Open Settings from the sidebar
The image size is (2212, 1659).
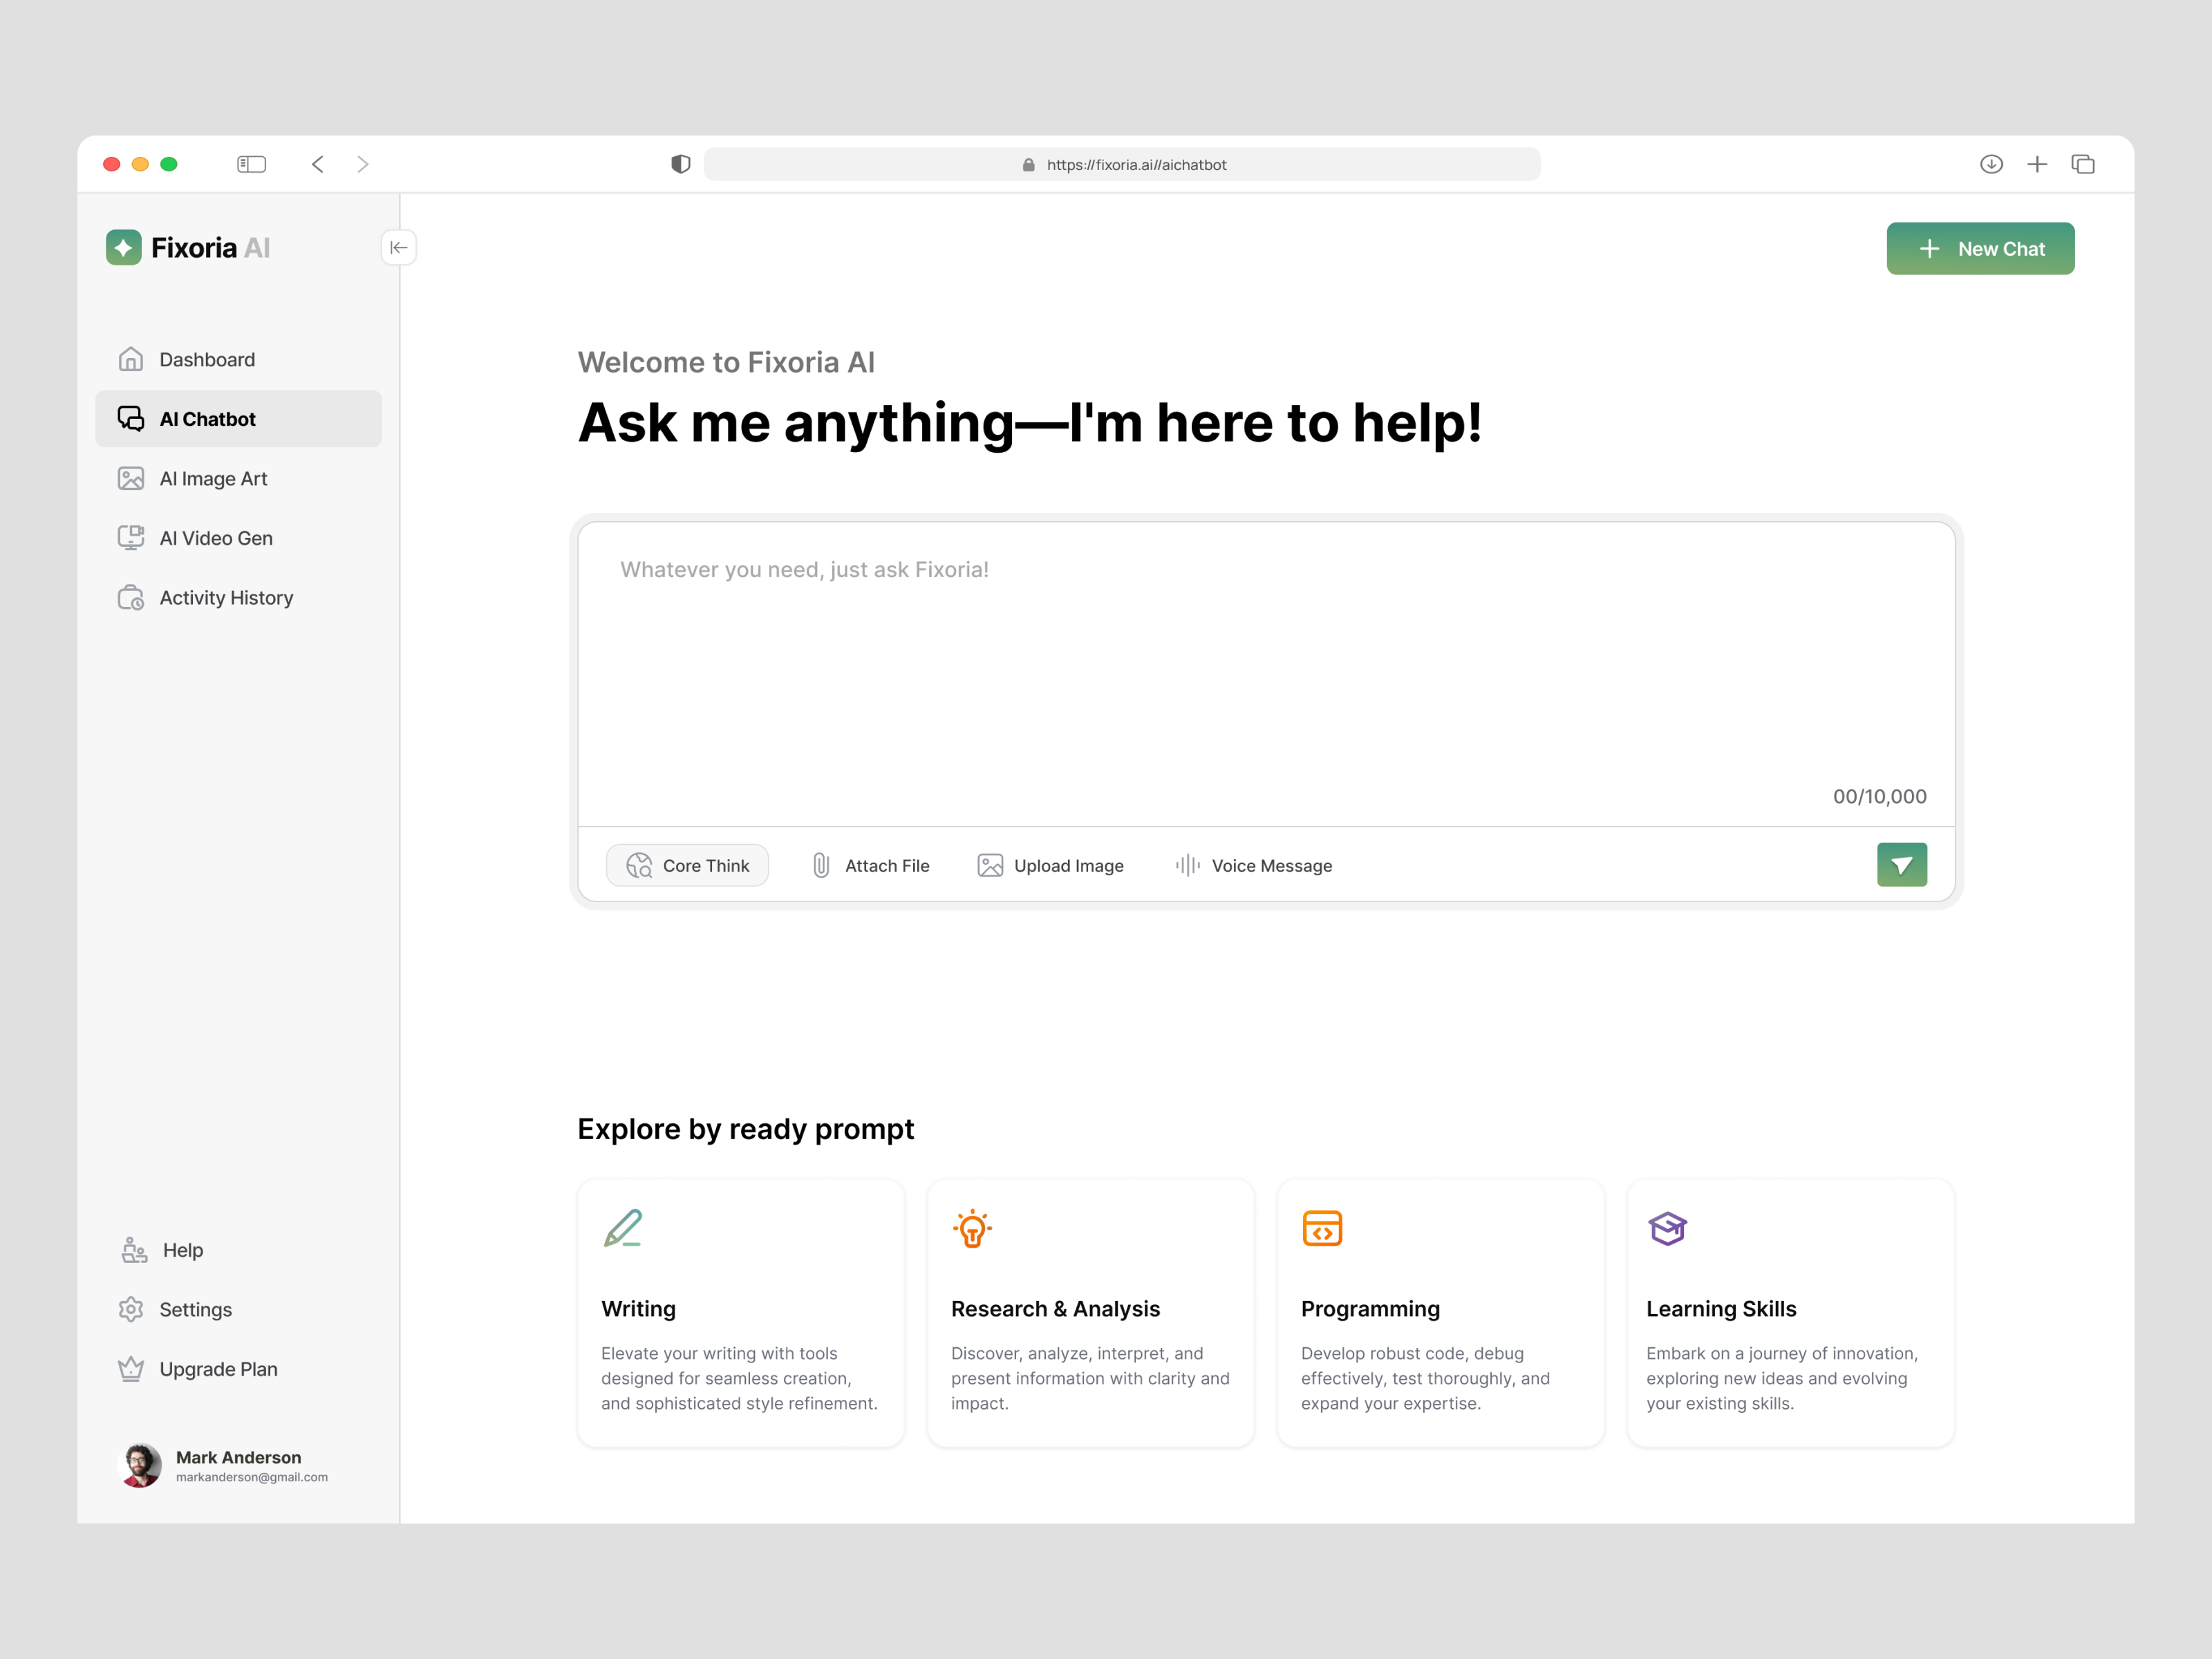tap(238, 1310)
